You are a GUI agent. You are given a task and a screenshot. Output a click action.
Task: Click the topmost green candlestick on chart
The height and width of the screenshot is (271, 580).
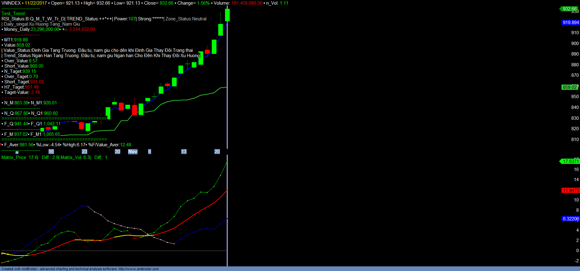pos(227,15)
